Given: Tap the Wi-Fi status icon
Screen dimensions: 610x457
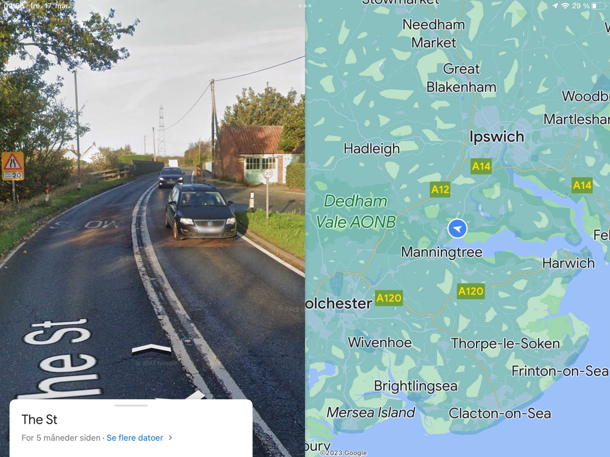Looking at the screenshot, I should (565, 6).
